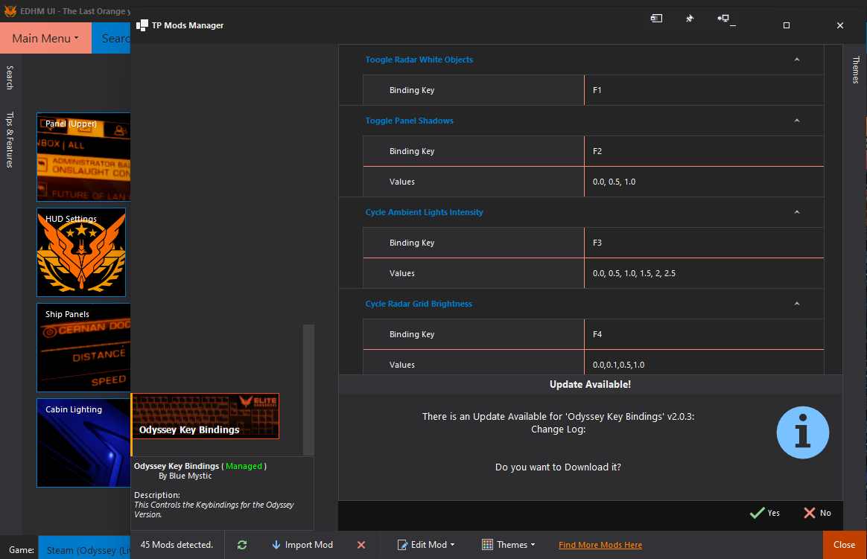
Task: Click the pin icon in title bar
Action: 690,18
